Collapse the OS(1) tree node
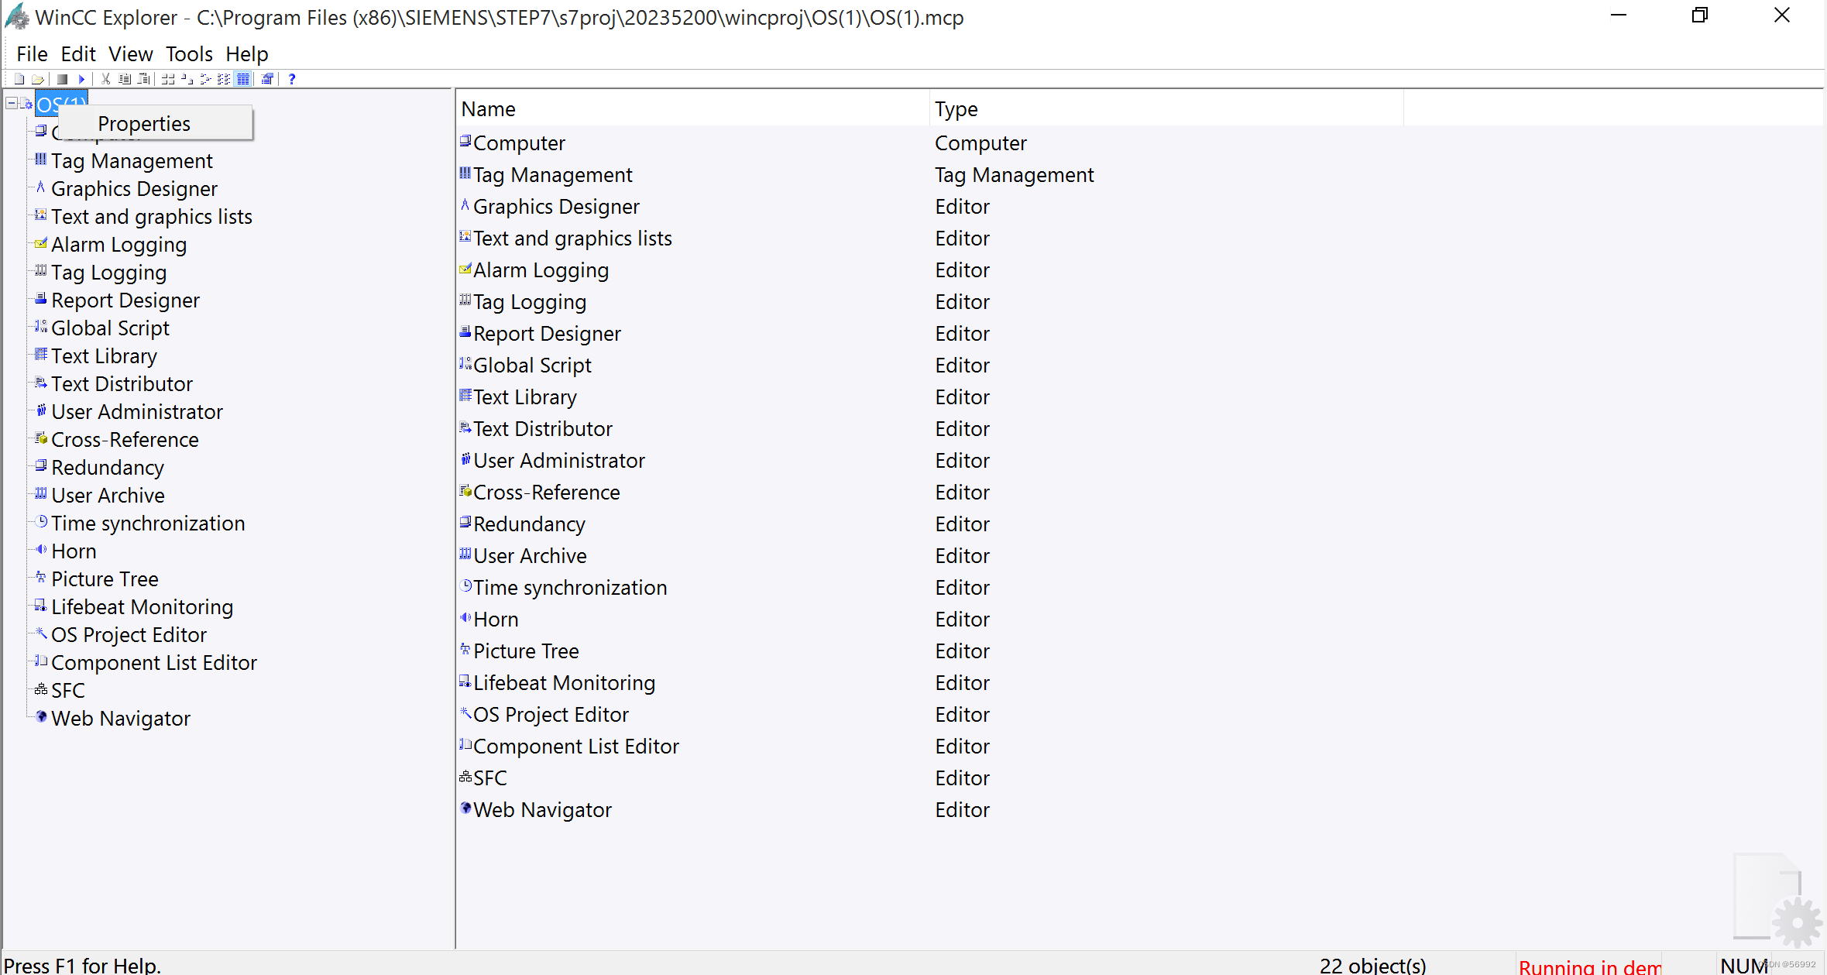Viewport: 1827px width, 975px height. tap(11, 102)
